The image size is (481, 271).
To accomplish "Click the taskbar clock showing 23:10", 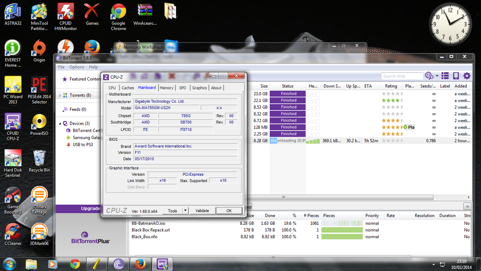I will pyautogui.click(x=462, y=264).
